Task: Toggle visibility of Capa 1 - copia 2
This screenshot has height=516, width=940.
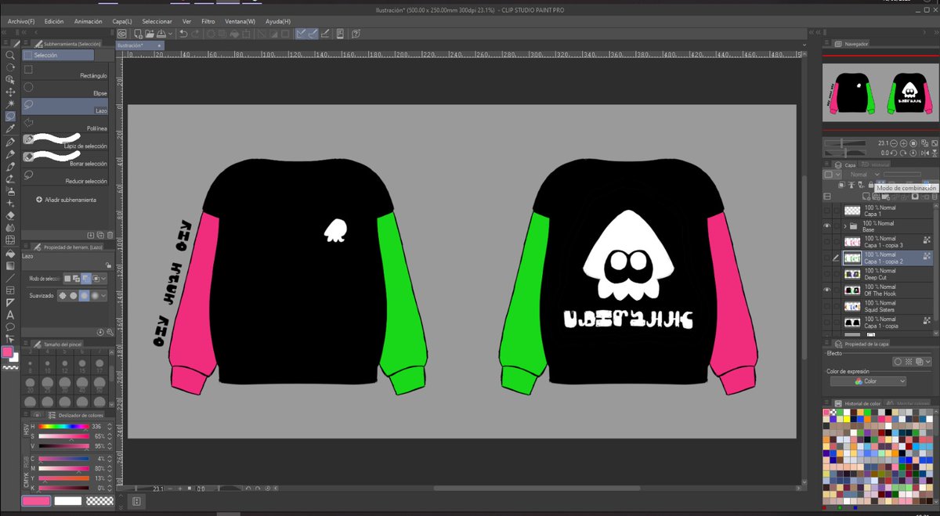Action: (x=828, y=258)
